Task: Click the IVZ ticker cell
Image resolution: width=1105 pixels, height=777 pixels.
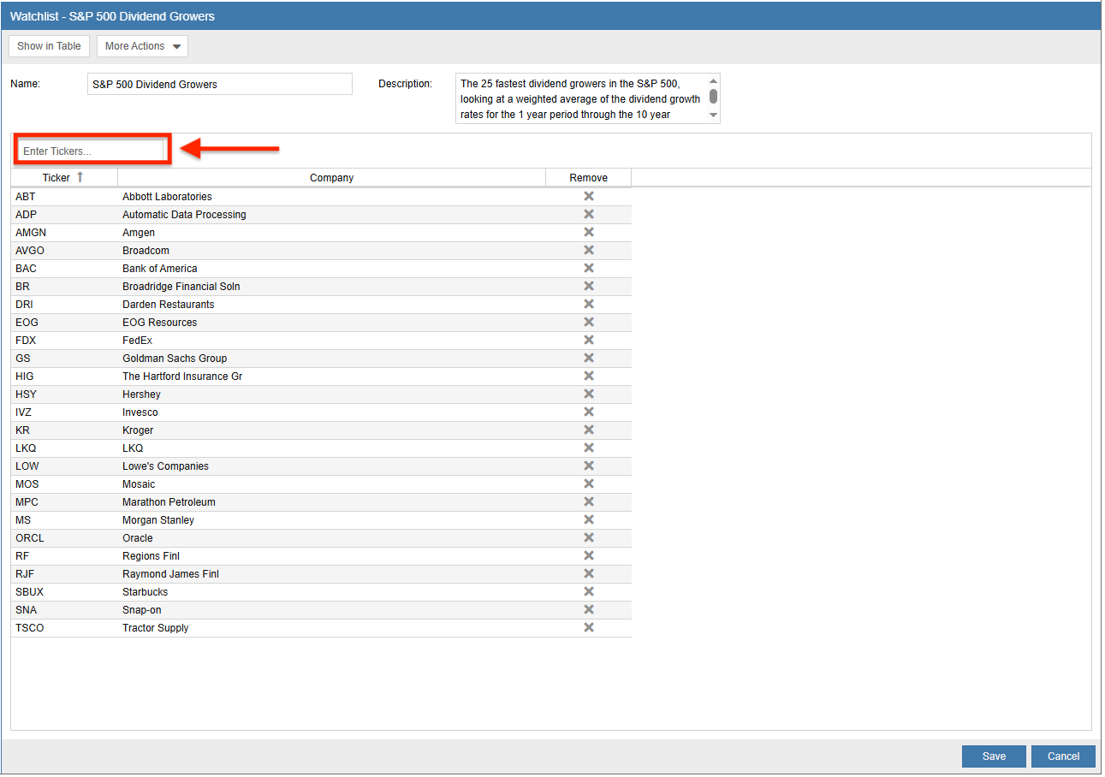Action: 64,412
